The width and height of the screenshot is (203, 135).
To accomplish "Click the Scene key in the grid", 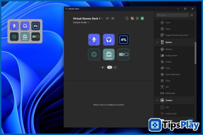I will (x=109, y=54).
